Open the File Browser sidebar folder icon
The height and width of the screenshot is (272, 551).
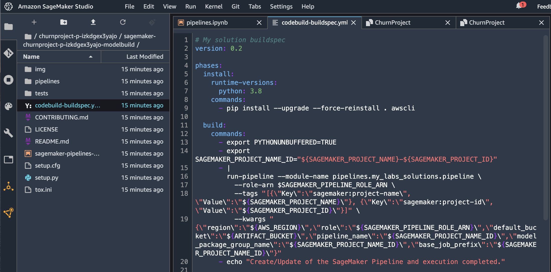(x=9, y=26)
